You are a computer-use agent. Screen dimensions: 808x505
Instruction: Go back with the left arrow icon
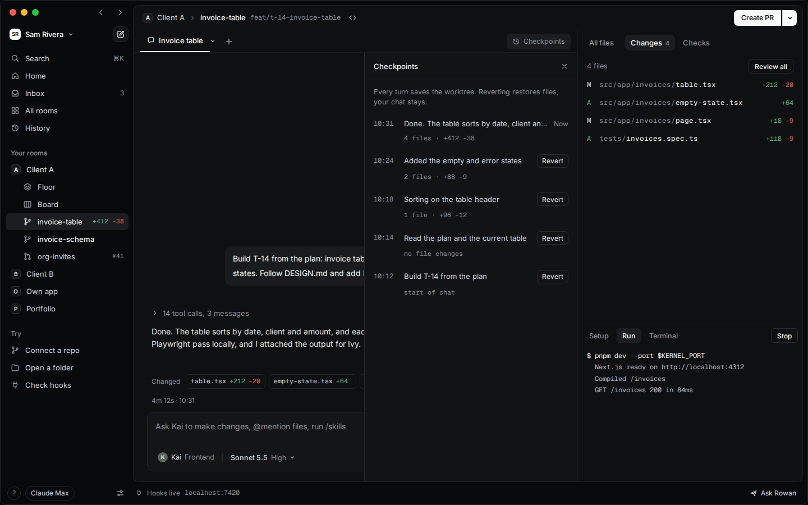coord(101,12)
